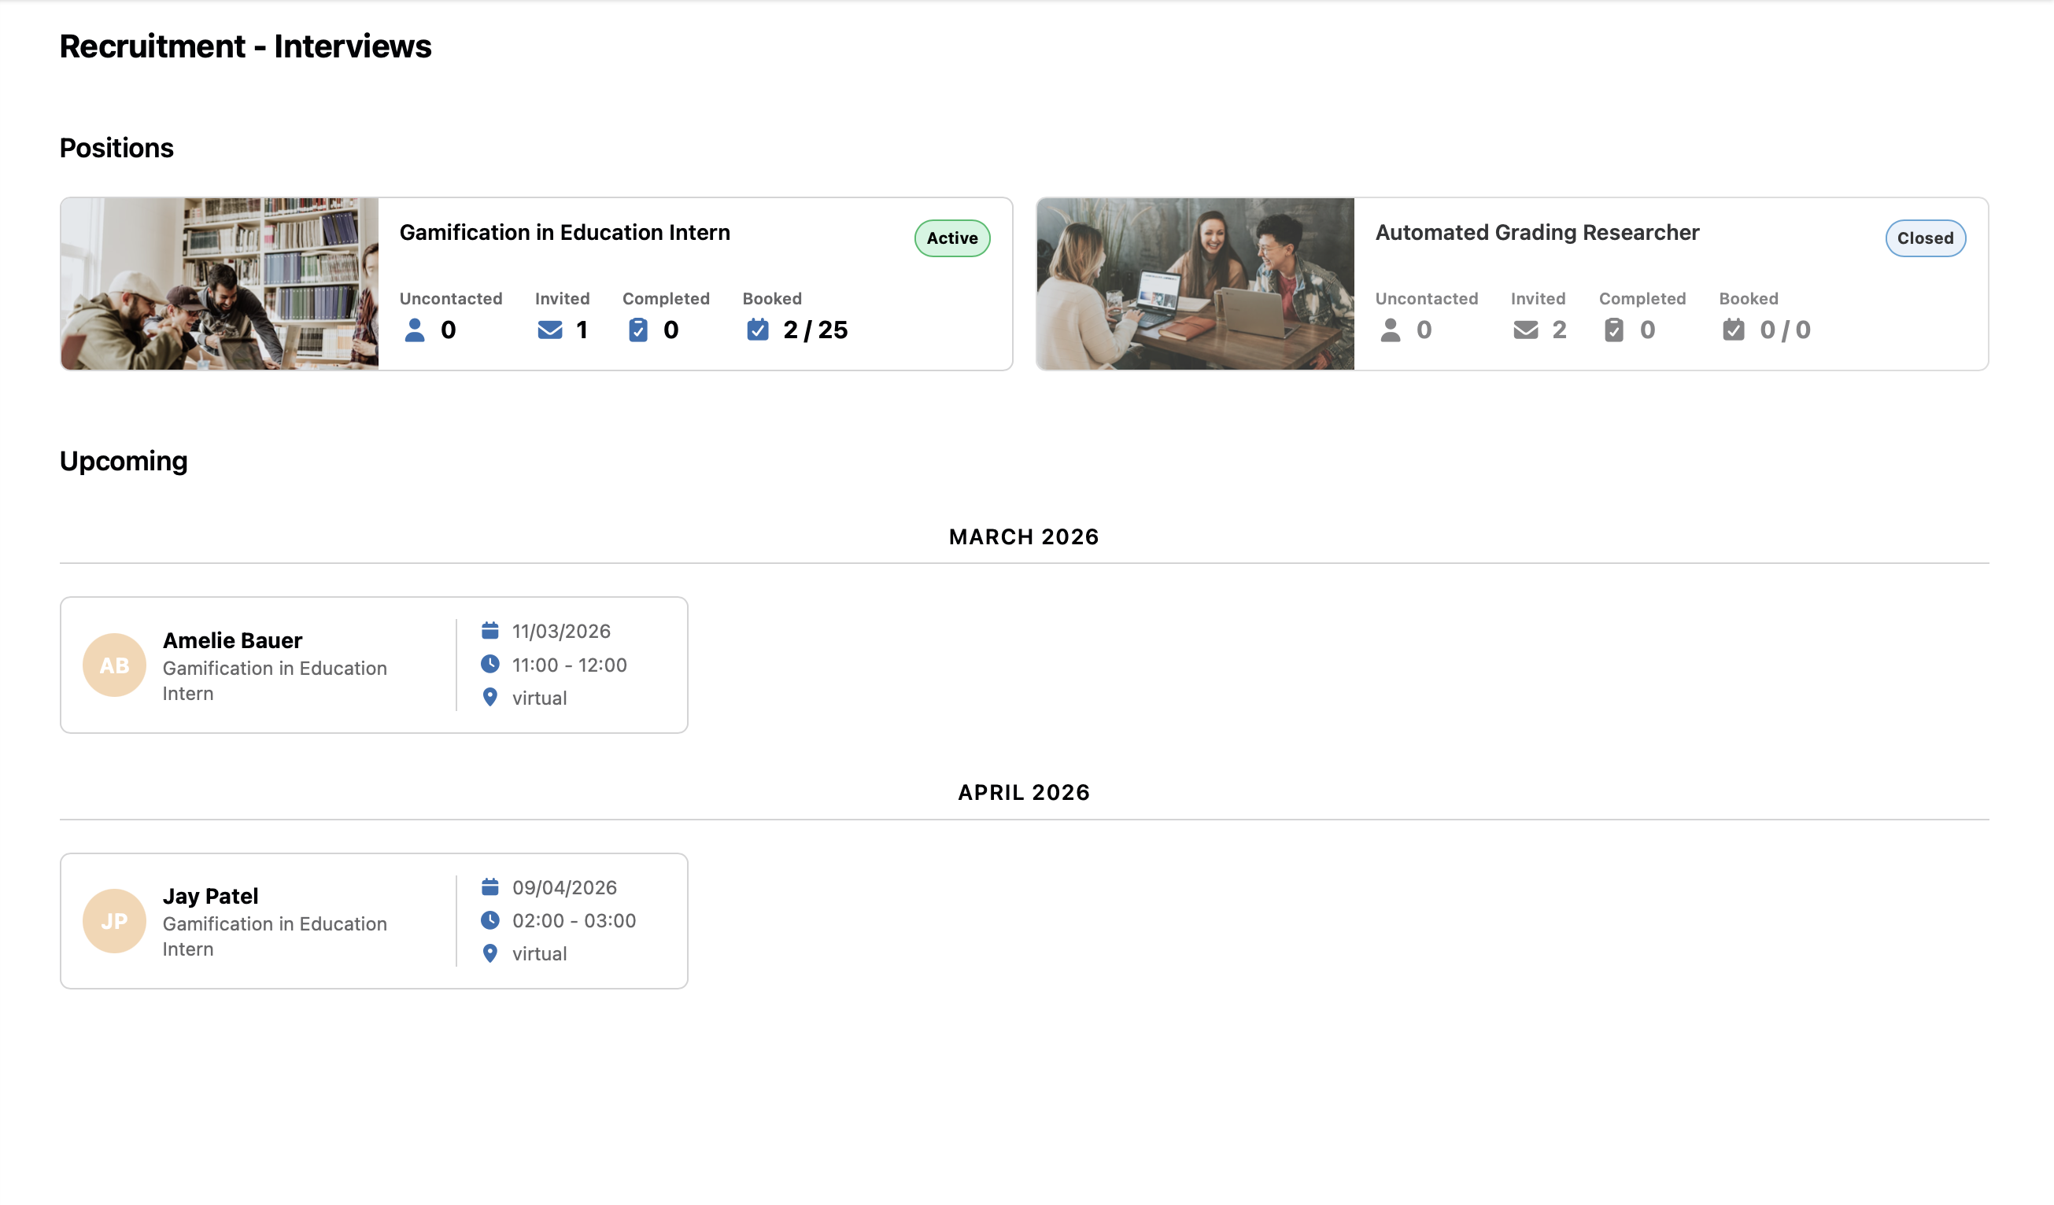Click the envelope icon showing 2 invited for Automated Grading Researcher
2054x1205 pixels.
click(1524, 331)
